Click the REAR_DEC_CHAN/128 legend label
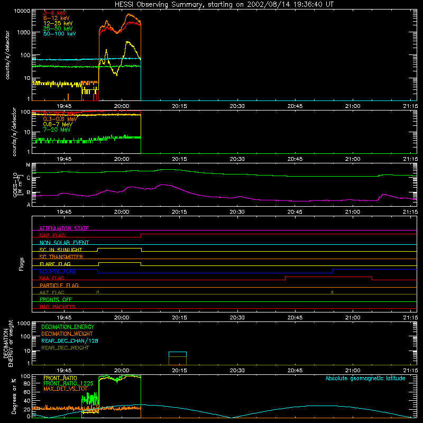The width and height of the screenshot is (423, 423). [x=70, y=341]
